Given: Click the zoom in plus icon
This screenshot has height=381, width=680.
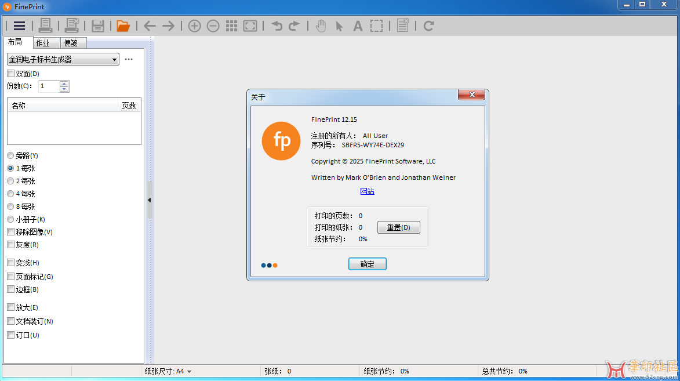Looking at the screenshot, I should click(194, 26).
